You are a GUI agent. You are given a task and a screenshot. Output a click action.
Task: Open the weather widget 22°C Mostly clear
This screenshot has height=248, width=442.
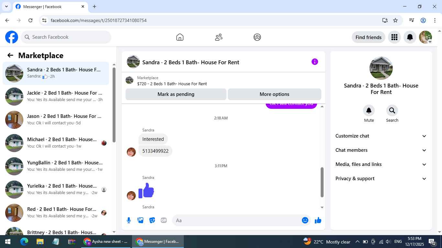(327, 242)
